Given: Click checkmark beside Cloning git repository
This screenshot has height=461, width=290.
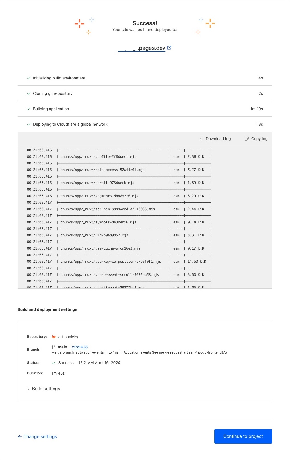Looking at the screenshot, I should click(28, 93).
